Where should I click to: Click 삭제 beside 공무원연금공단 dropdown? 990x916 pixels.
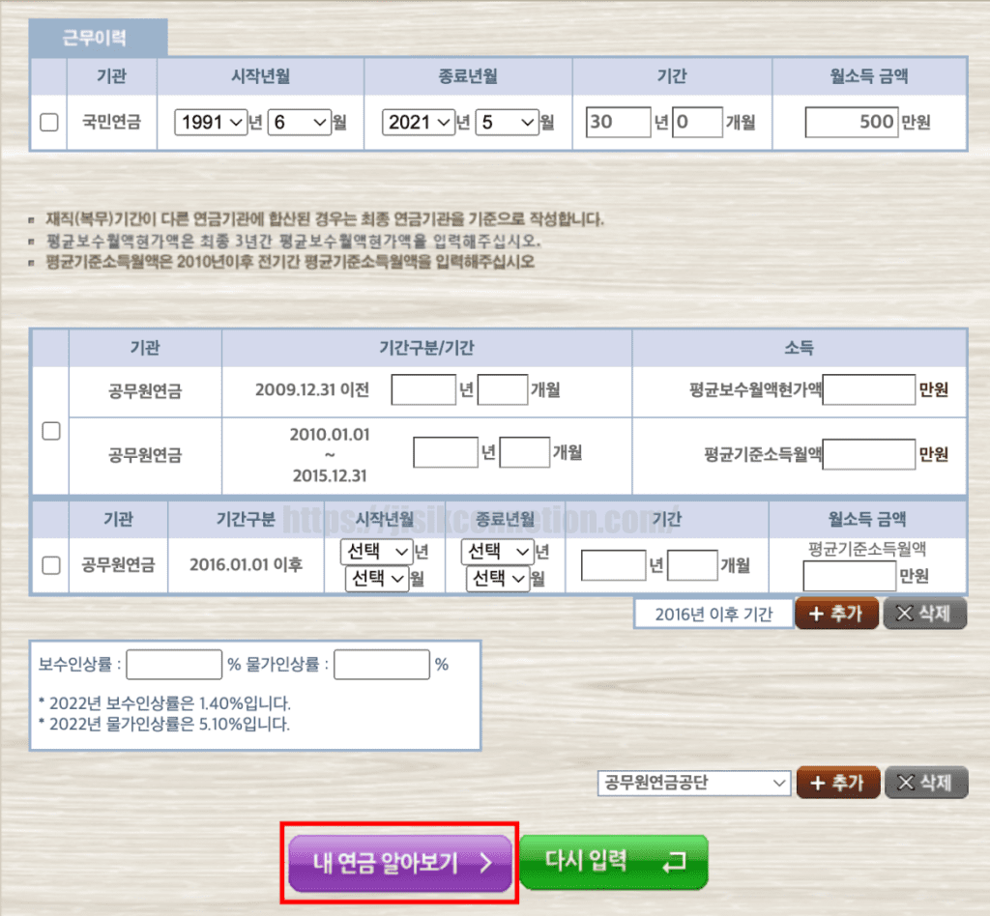pos(926,783)
